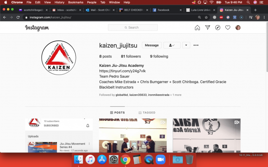Screen dimensions: 268x167
Task: Open Kaizen profile picture
Action: 59,58
